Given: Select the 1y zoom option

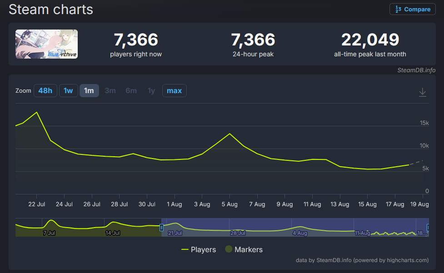Looking at the screenshot, I should coord(151,90).
